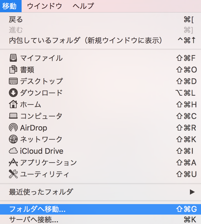Choose フォルダへ移動... from the menu
This screenshot has width=201, height=224.
(x=37, y=209)
